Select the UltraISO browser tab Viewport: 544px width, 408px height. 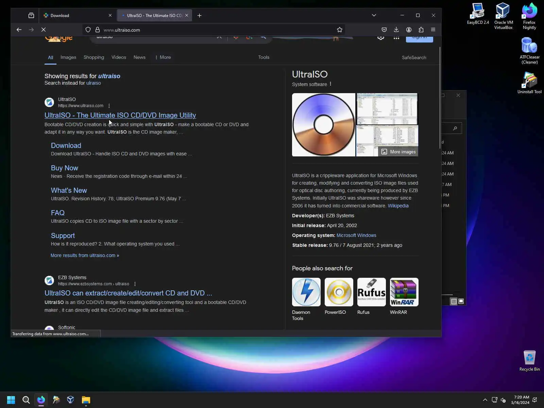(x=155, y=15)
